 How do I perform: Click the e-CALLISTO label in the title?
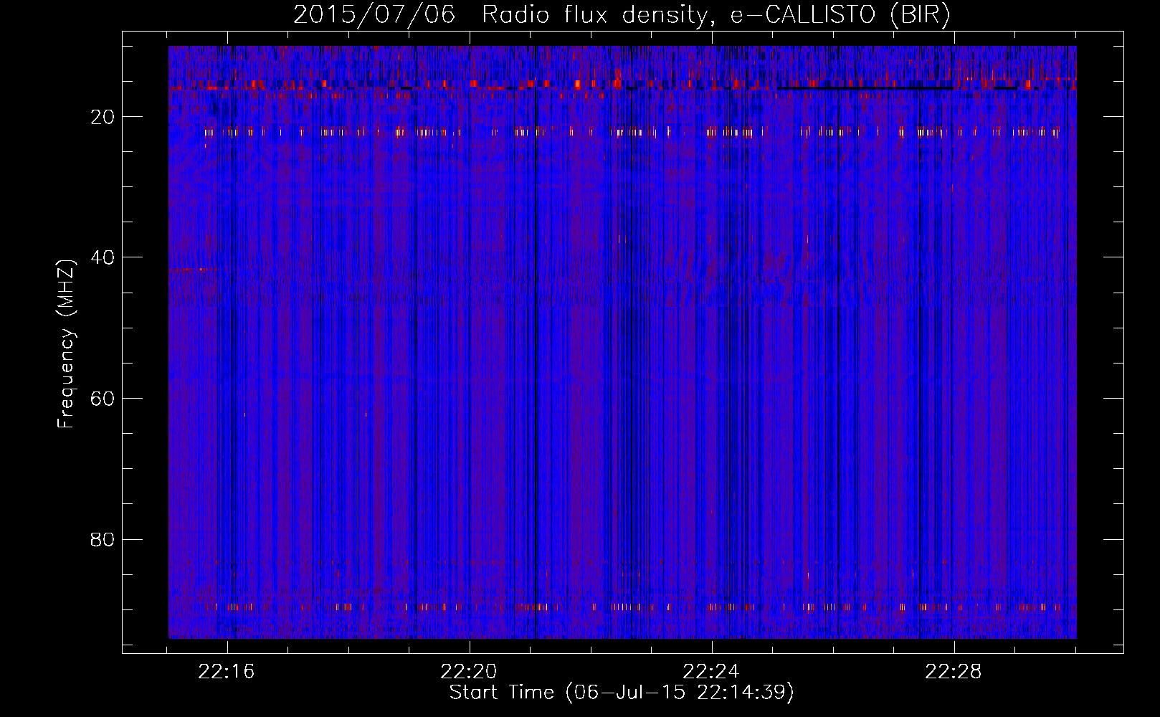802,15
